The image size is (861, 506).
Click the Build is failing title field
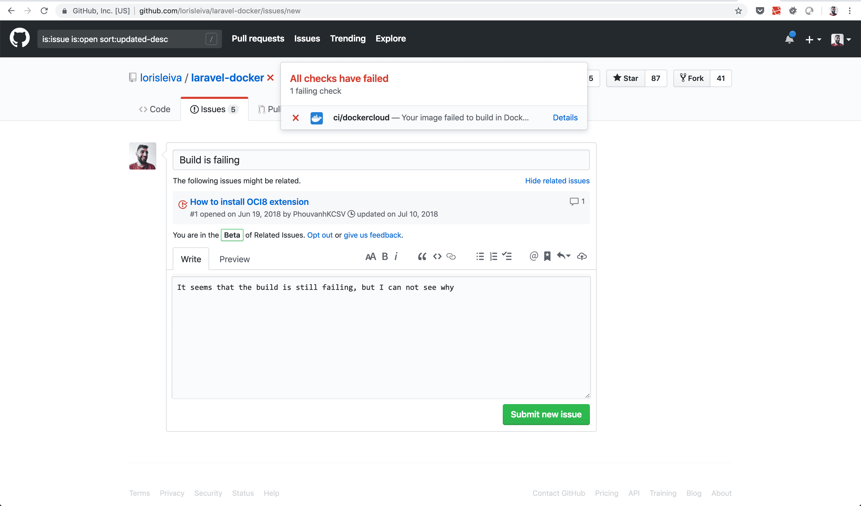pyautogui.click(x=381, y=160)
